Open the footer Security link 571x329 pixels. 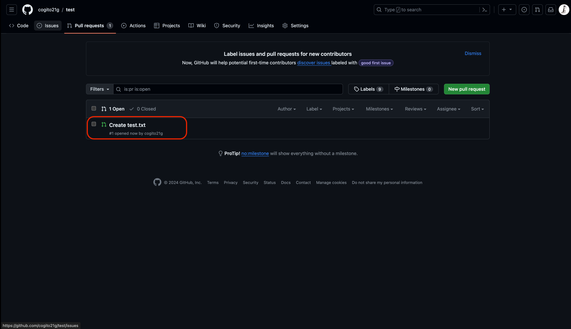(x=251, y=182)
